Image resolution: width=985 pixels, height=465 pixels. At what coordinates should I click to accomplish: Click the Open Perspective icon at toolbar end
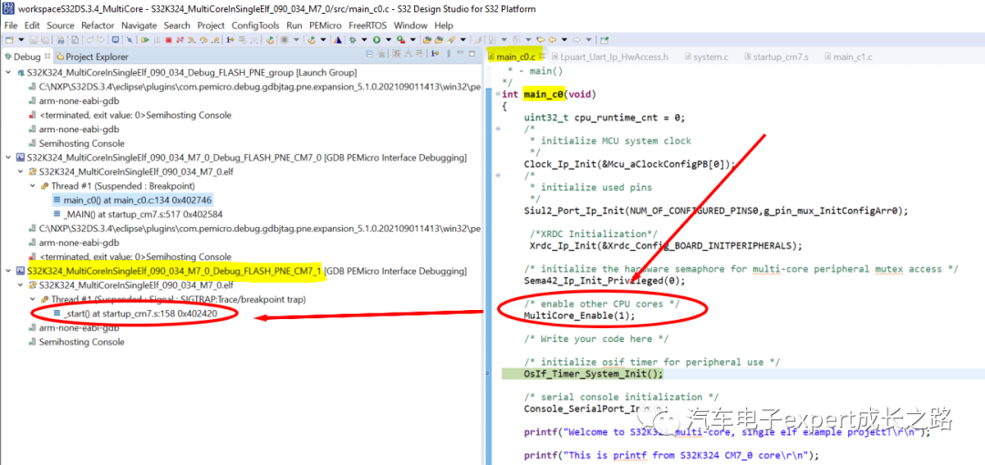click(604, 39)
